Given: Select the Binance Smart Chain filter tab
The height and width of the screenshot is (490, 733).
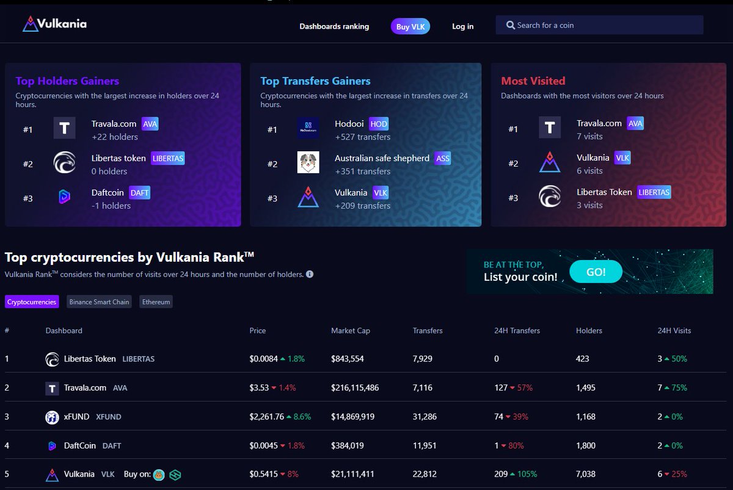Looking at the screenshot, I should 100,302.
